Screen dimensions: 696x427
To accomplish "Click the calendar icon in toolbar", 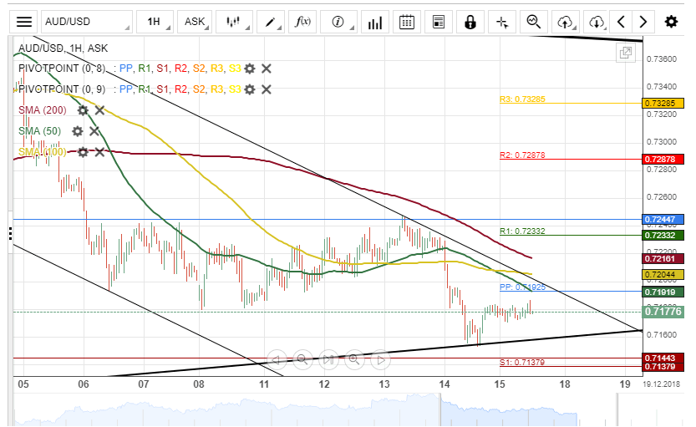I will pyautogui.click(x=407, y=22).
